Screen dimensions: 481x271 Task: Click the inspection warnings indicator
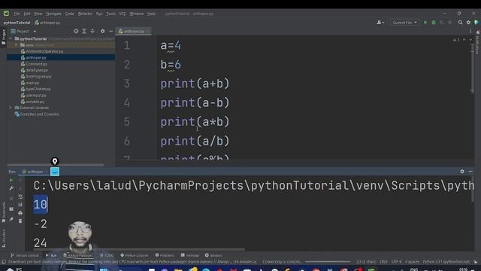[x=456, y=40]
